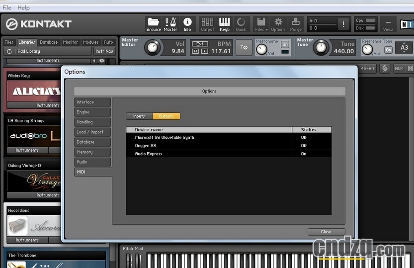The width and height of the screenshot is (414, 268).
Task: Click the Purge icon
Action: click(296, 24)
